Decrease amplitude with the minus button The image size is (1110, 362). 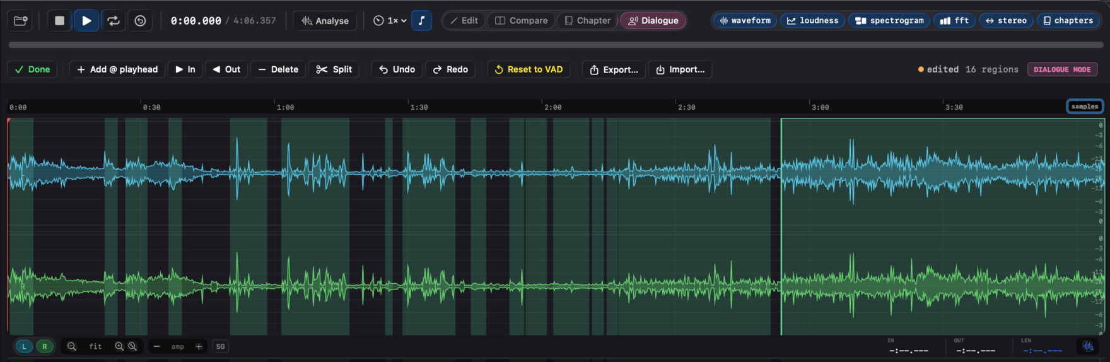click(156, 346)
